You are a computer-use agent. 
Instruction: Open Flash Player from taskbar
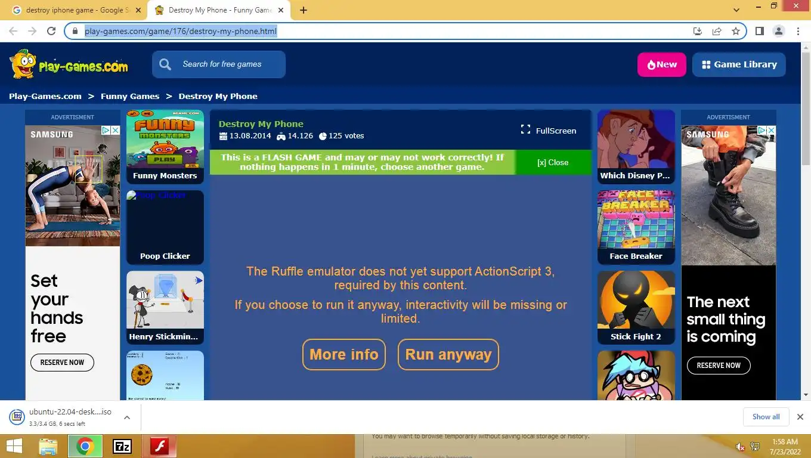click(x=159, y=446)
